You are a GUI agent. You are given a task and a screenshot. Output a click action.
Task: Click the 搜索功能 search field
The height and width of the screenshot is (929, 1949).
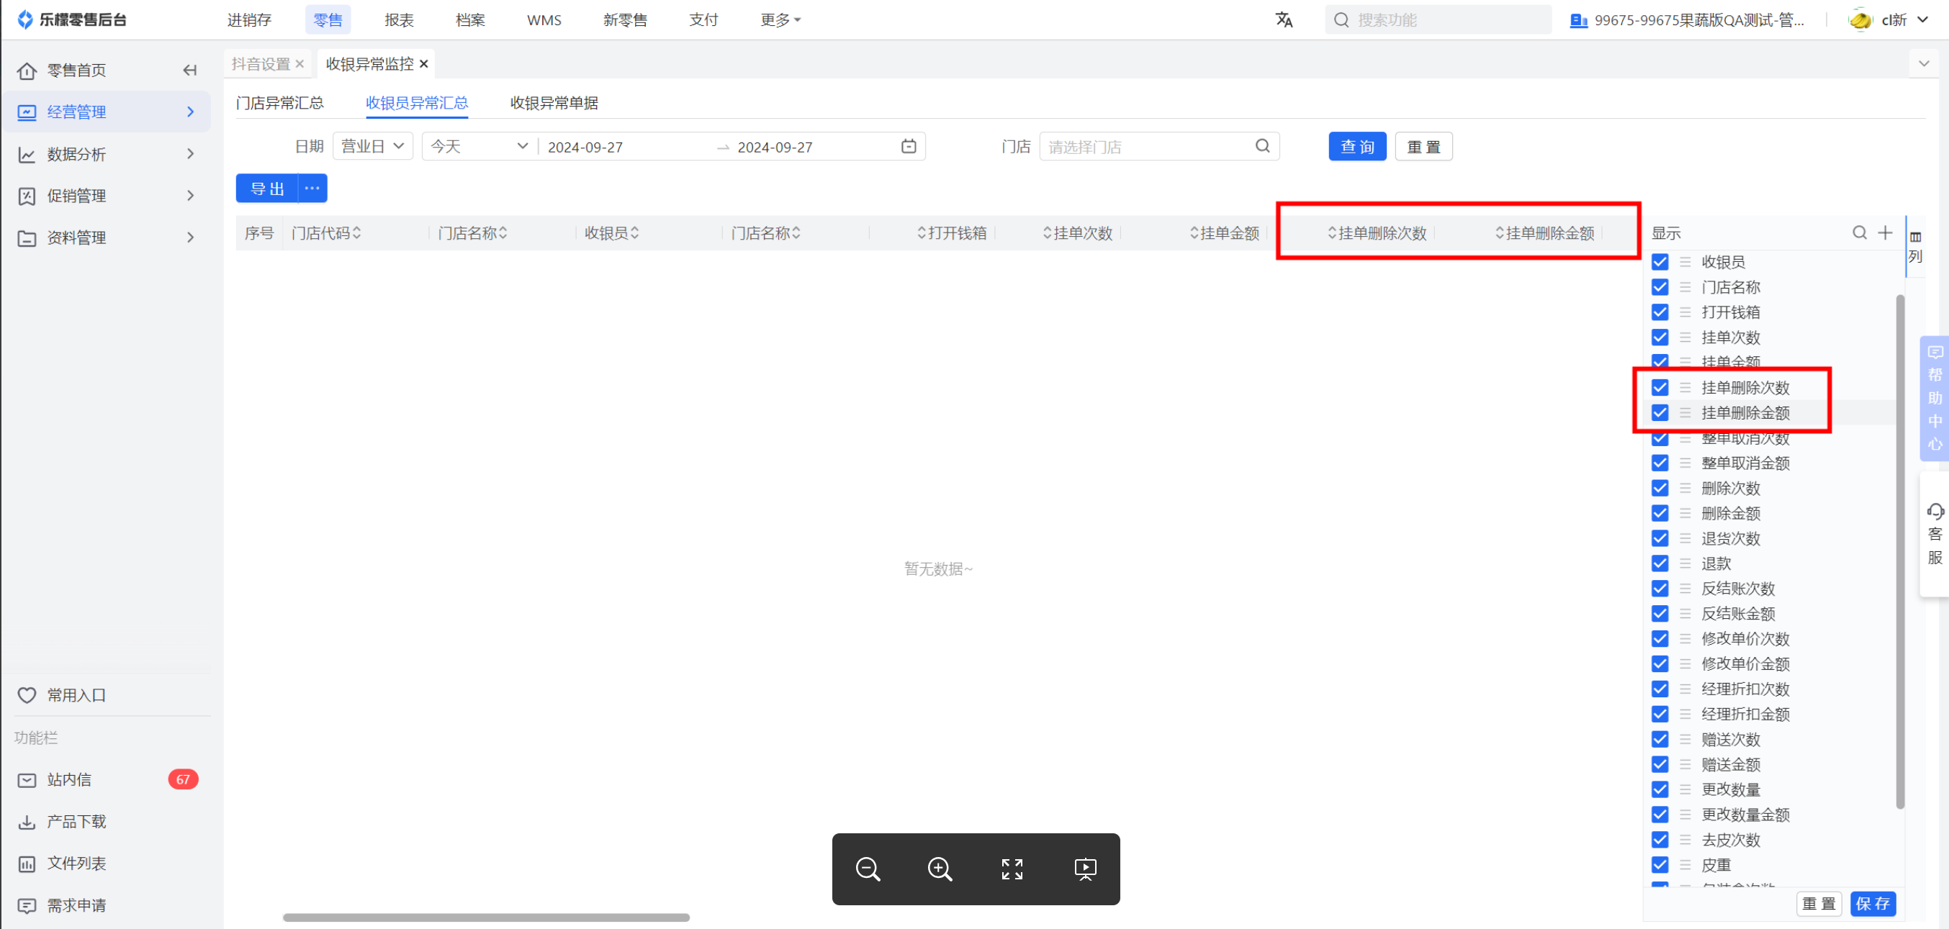click(x=1438, y=19)
